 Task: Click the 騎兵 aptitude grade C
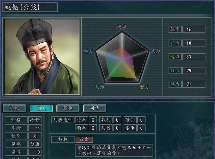pos(93,128)
